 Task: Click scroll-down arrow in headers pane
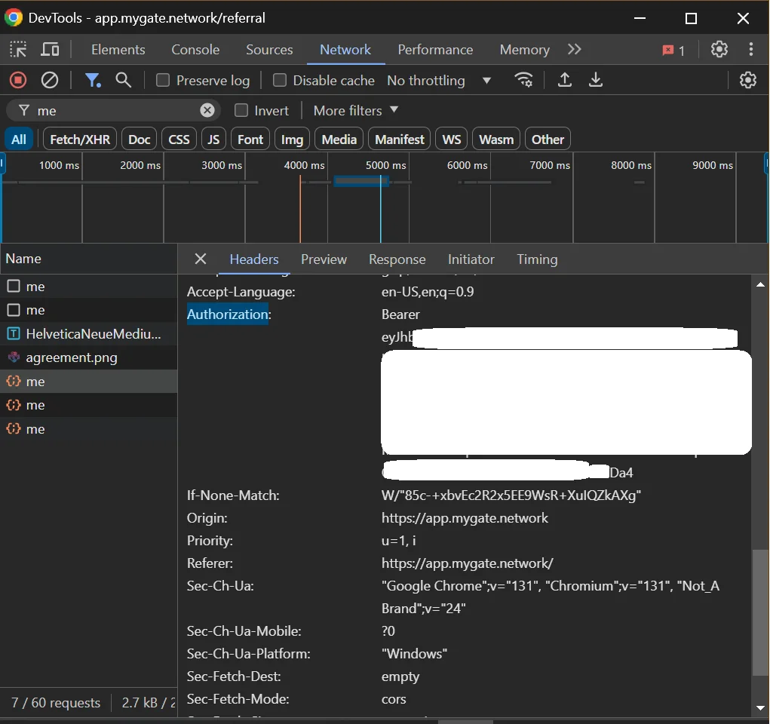(x=760, y=708)
